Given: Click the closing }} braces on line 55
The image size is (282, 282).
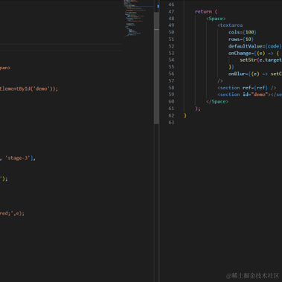Looking at the screenshot, I should coord(231,67).
